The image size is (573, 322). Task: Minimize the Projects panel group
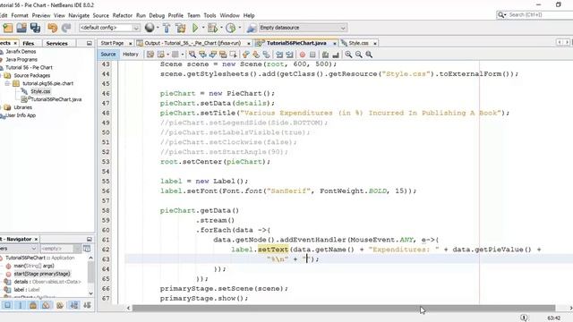tap(90, 43)
